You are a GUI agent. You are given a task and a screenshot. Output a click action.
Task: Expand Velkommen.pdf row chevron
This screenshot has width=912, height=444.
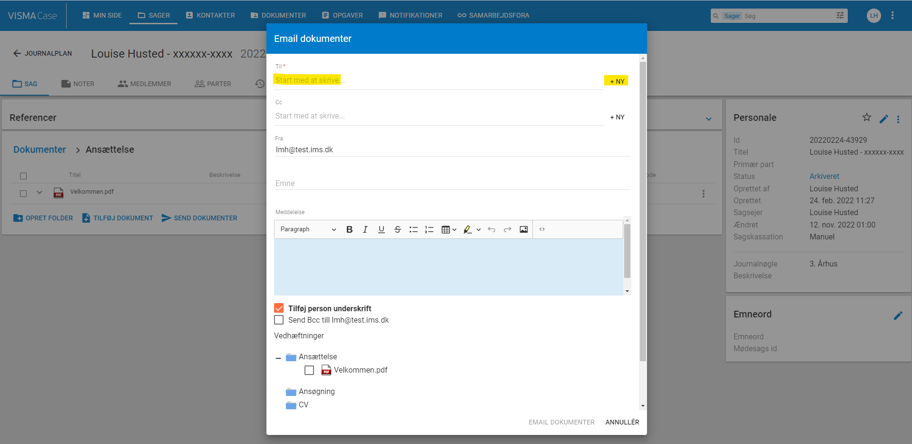point(39,193)
